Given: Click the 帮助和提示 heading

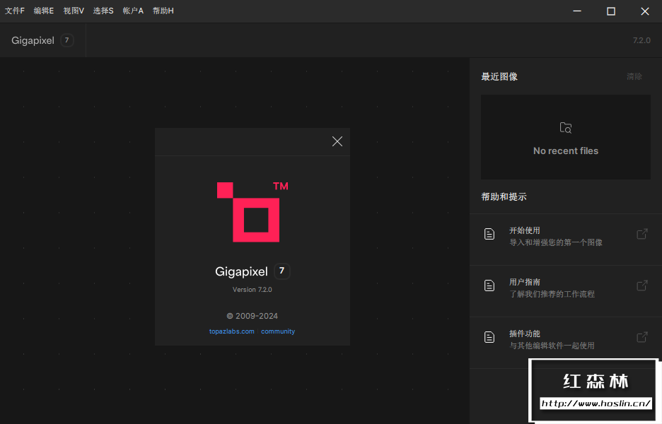Looking at the screenshot, I should [504, 196].
